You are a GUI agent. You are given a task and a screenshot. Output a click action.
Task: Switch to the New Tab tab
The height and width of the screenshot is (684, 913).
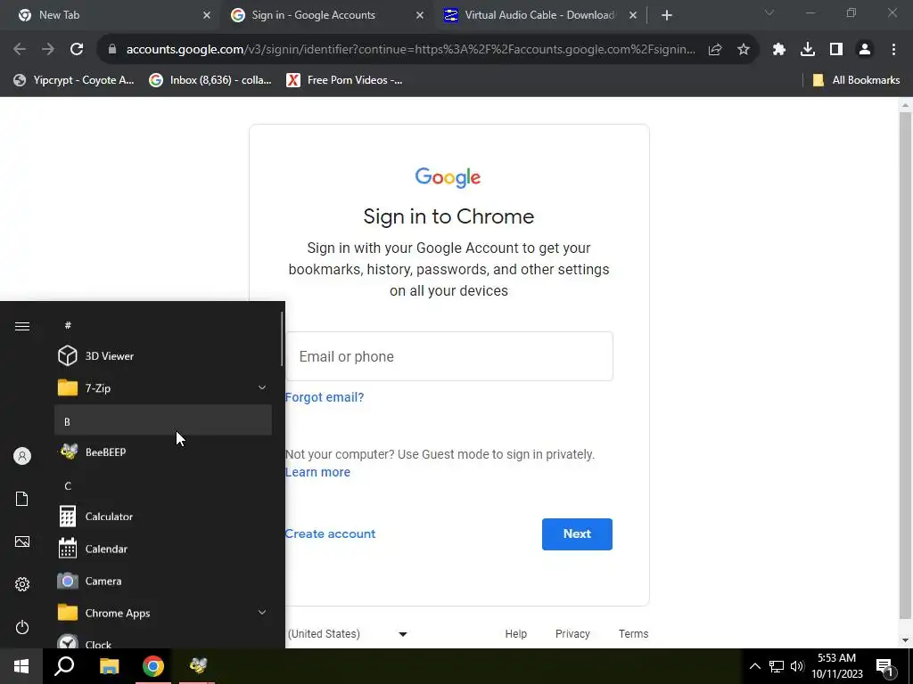click(x=114, y=15)
